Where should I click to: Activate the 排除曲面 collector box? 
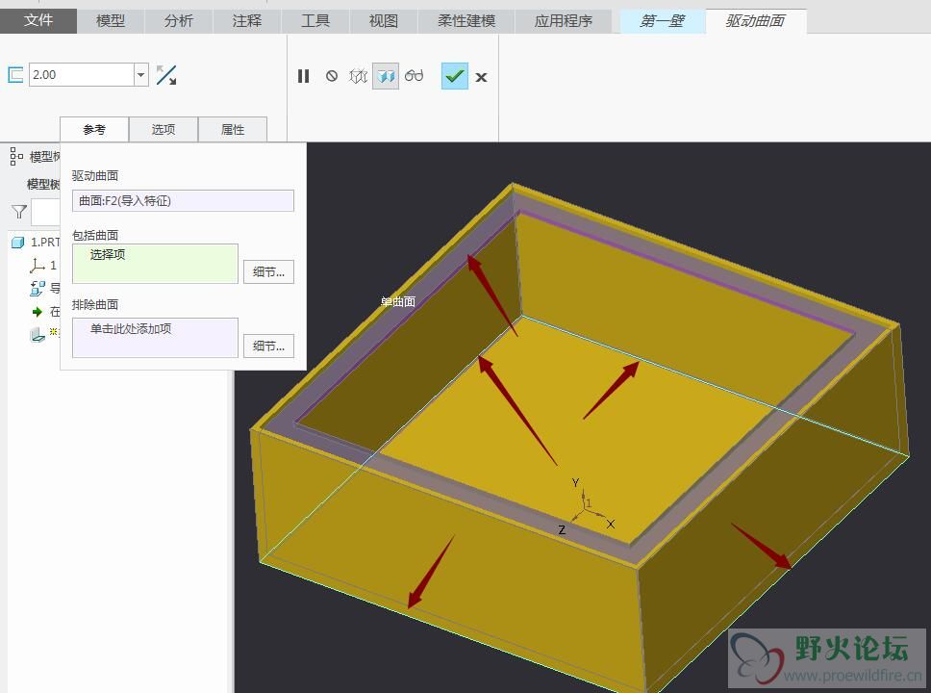[x=155, y=338]
